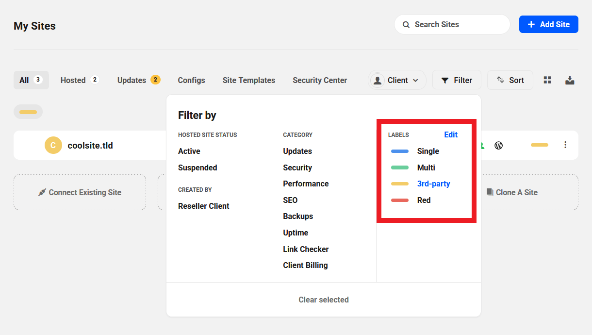Open the Sort dropdown
The width and height of the screenshot is (592, 335).
click(510, 80)
